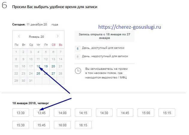Click the 'Сегодня: 11 декабря' date line

[35, 25]
